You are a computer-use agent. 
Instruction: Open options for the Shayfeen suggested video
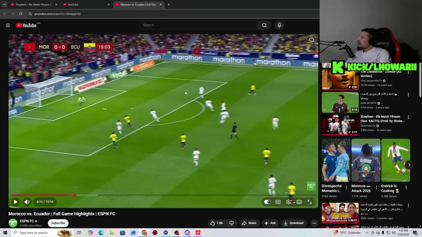[408, 117]
